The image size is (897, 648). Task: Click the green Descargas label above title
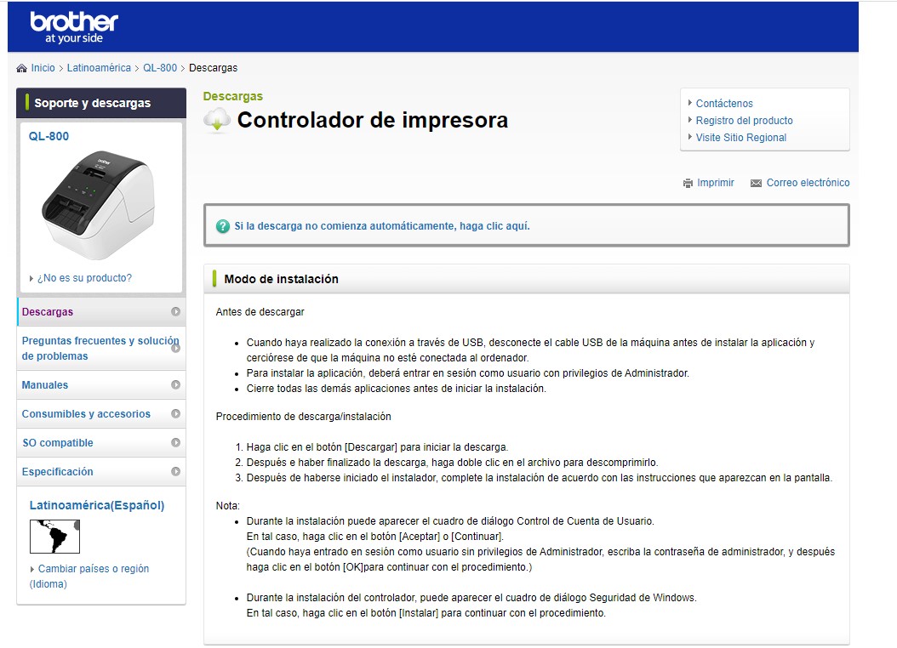click(233, 97)
